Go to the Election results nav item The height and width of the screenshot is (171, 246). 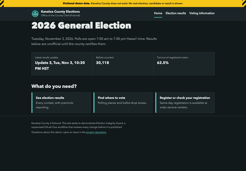(x=176, y=13)
